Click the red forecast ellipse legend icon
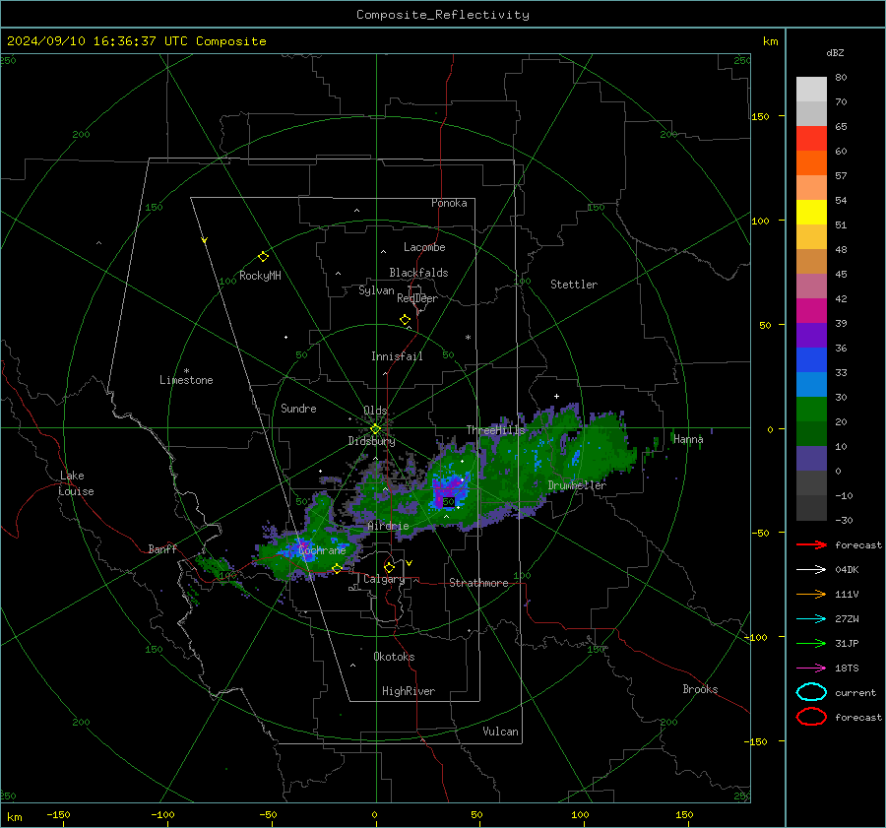Viewport: 886px width, 828px height. (x=811, y=717)
